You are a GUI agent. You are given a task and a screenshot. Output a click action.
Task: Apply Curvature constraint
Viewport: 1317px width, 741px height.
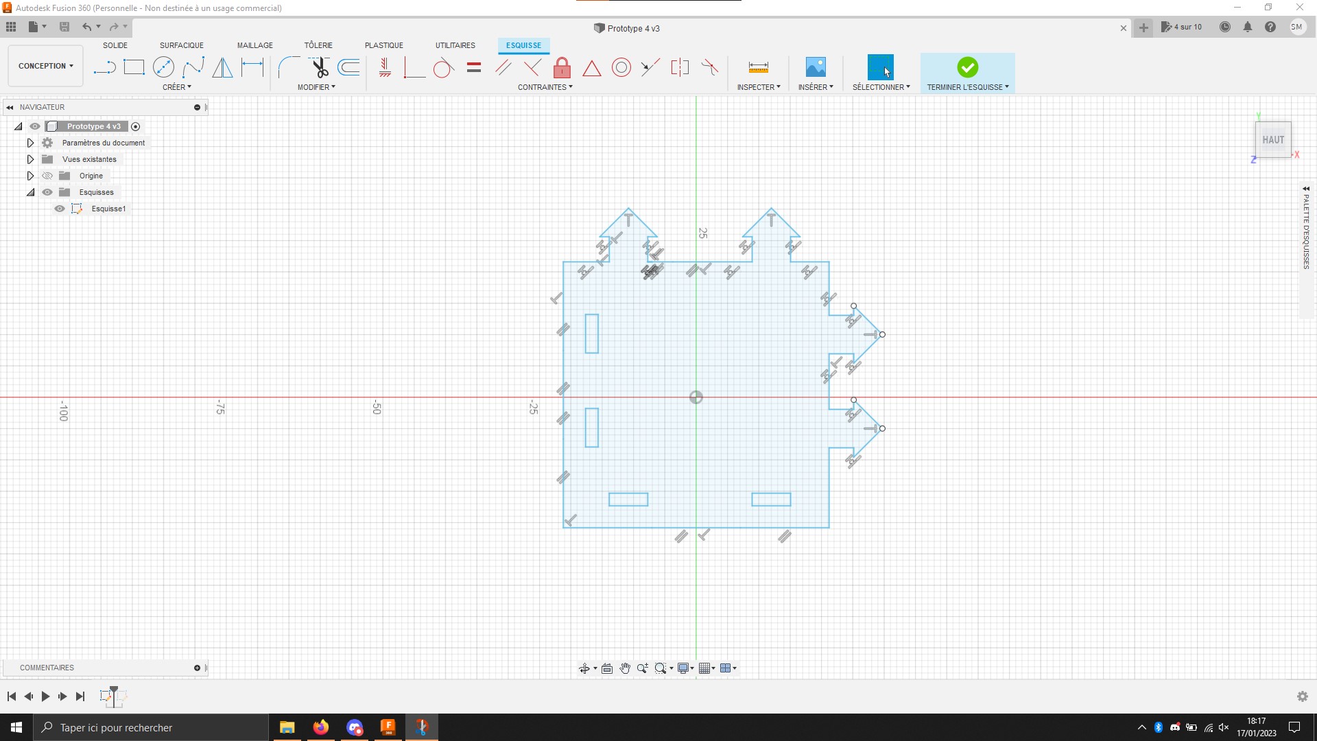[710, 67]
